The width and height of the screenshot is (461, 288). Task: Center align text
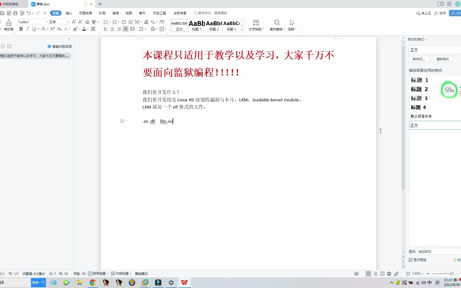112,29
